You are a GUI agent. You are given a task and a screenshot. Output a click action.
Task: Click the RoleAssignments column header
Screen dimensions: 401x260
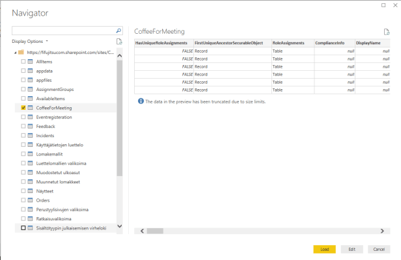(x=293, y=43)
